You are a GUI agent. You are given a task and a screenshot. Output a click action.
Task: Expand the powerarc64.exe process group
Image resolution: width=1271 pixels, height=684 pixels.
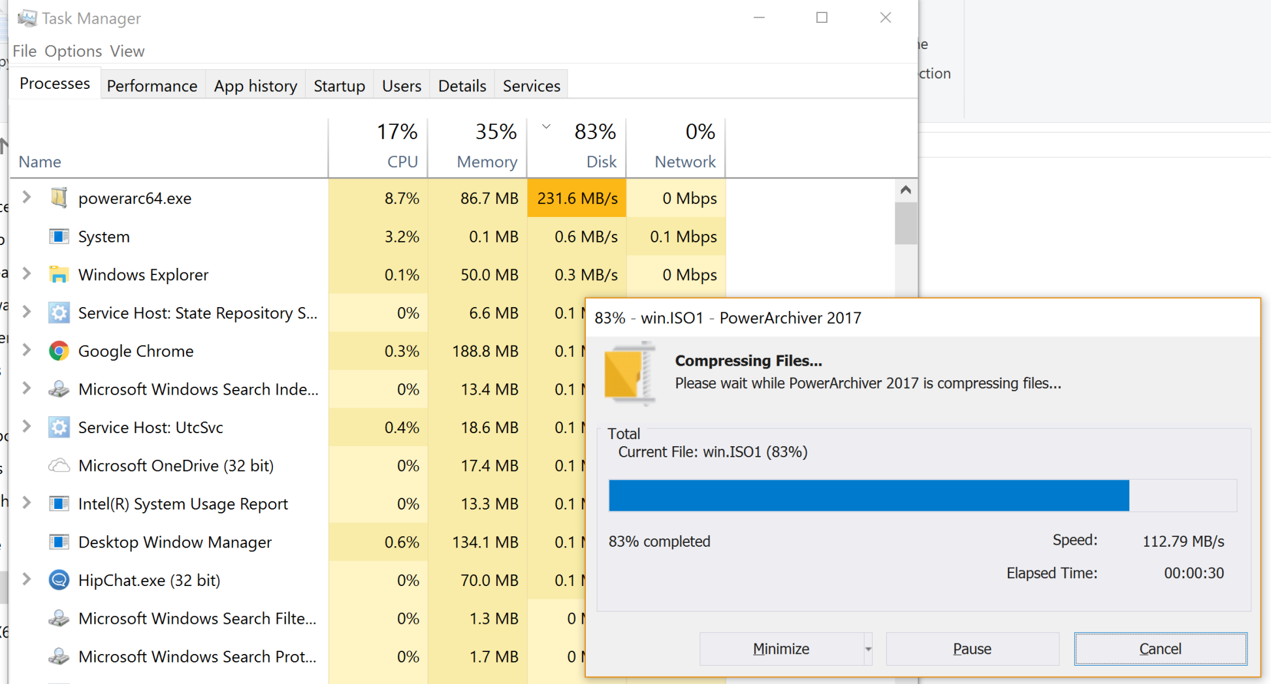click(27, 197)
